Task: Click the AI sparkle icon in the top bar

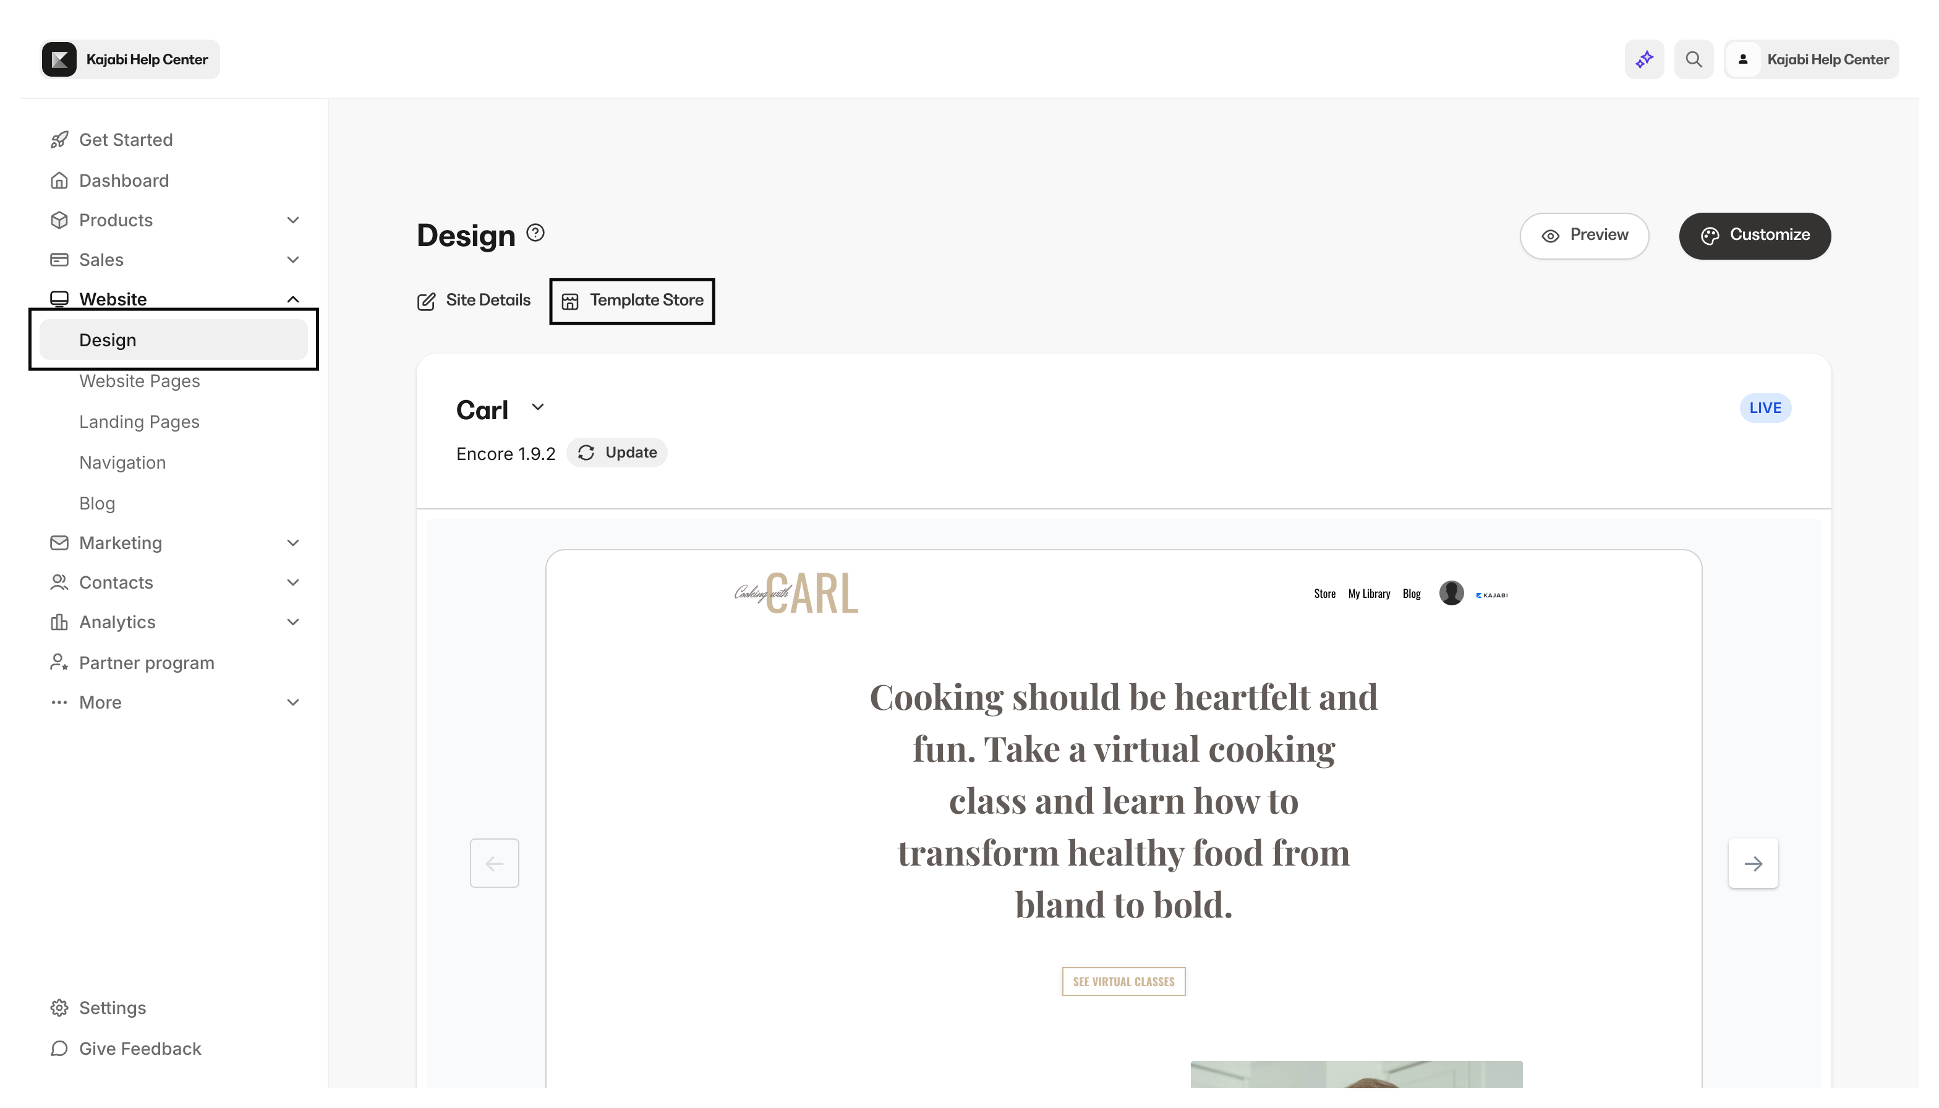Action: [x=1643, y=59]
